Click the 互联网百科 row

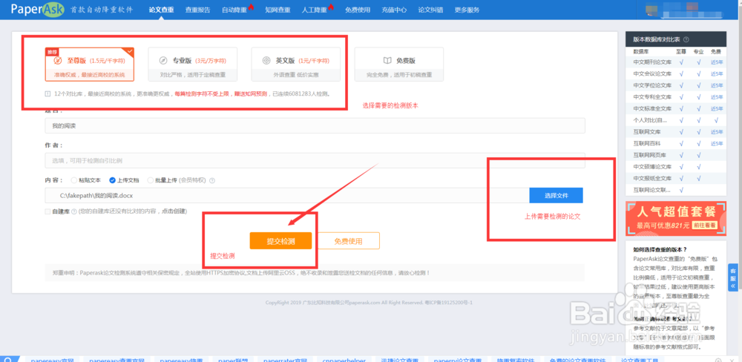point(676,143)
